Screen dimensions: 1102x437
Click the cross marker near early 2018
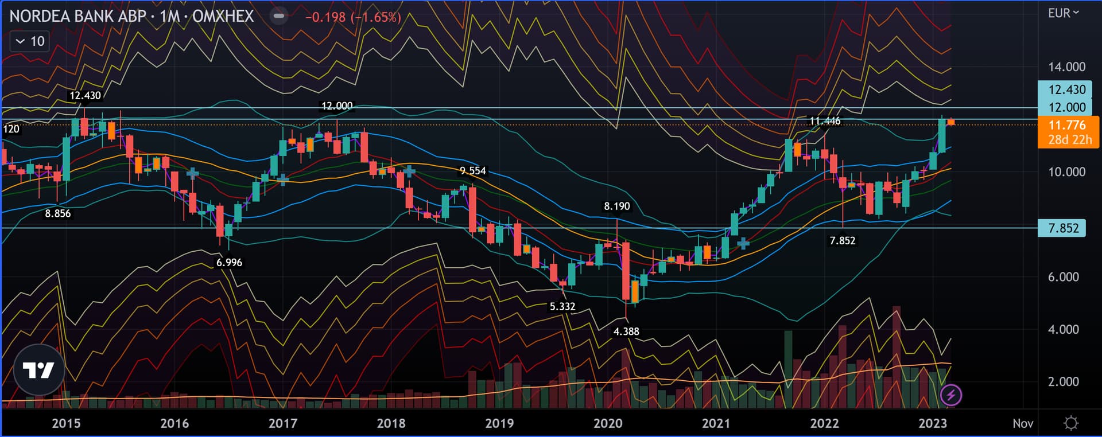click(409, 170)
